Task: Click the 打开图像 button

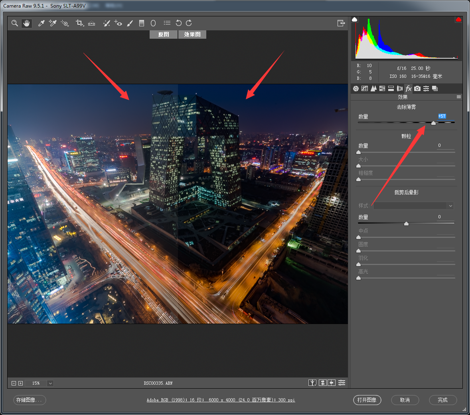Action: 367,400
